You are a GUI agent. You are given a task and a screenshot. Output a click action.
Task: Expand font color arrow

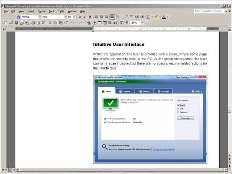167,17
